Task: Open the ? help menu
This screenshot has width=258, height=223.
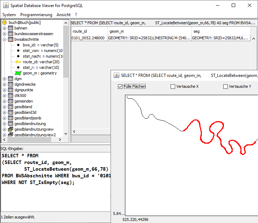Action: [76, 15]
